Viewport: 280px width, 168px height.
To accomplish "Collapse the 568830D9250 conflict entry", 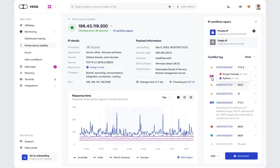I will pos(255,103).
